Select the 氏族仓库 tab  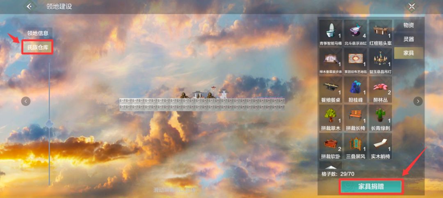[38, 47]
